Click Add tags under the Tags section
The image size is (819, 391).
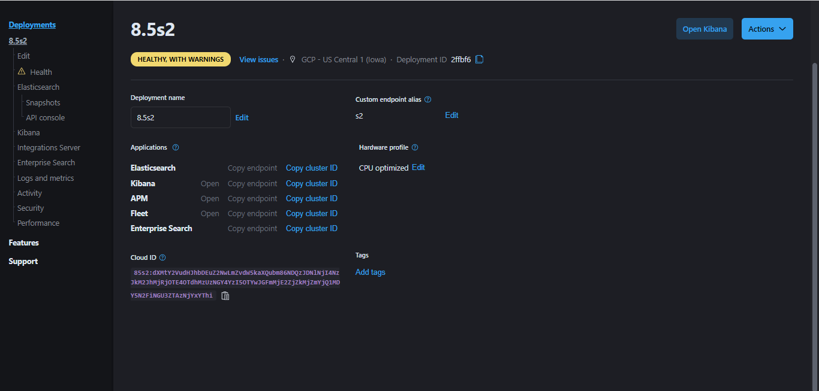click(x=370, y=272)
